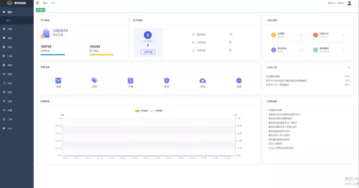This screenshot has width=359, height=188.
Task: Toggle the 交易金额 legend series in chart
Action: tap(142, 111)
